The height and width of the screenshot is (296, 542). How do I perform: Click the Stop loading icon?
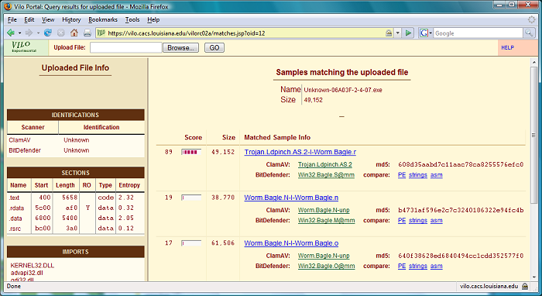coord(61,33)
